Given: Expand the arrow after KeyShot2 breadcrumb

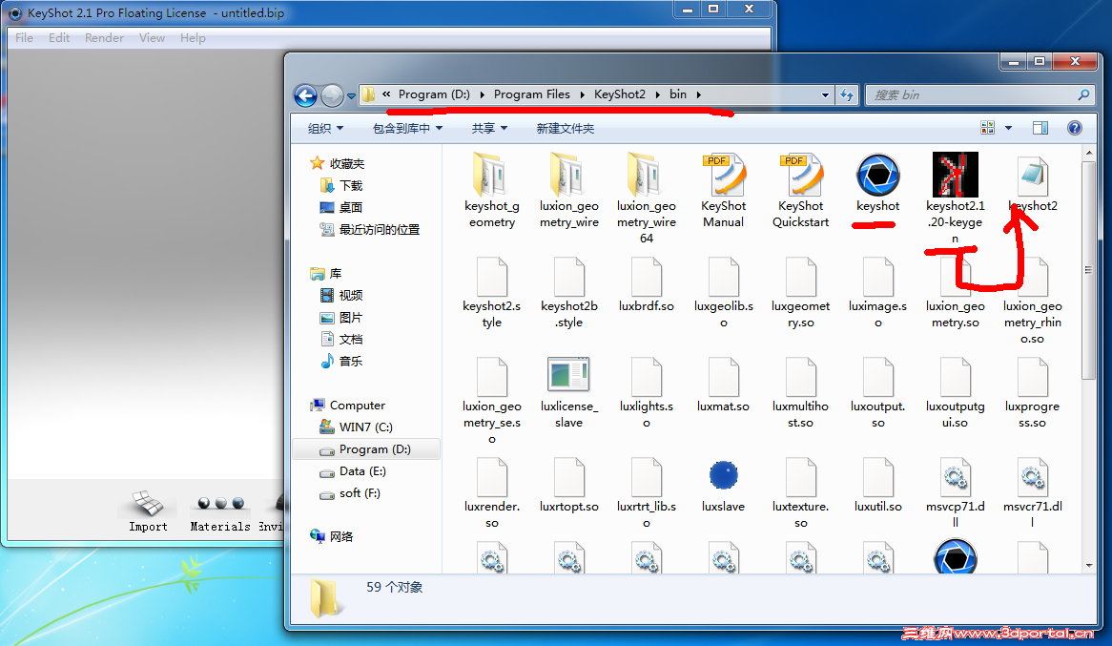Looking at the screenshot, I should [657, 94].
